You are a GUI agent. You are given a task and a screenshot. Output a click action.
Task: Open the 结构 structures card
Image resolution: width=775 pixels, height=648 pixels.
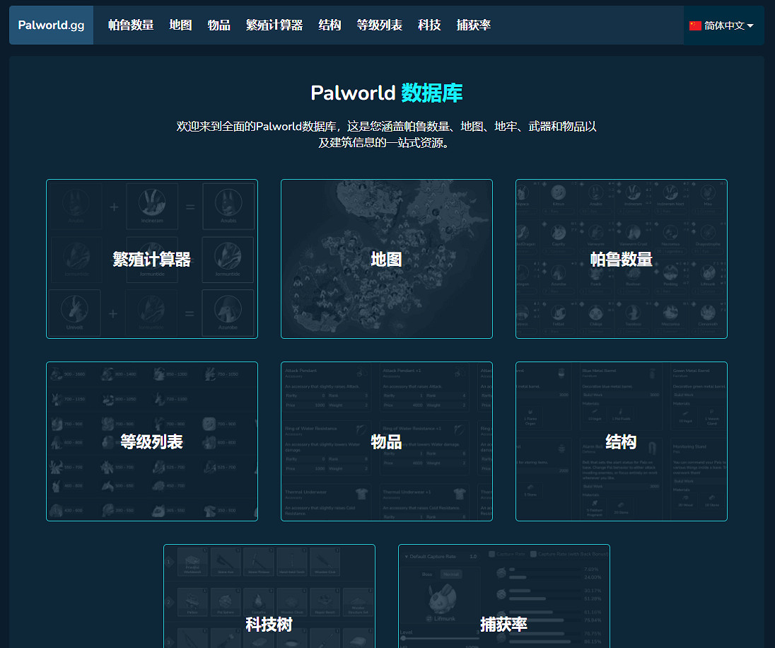tap(622, 441)
